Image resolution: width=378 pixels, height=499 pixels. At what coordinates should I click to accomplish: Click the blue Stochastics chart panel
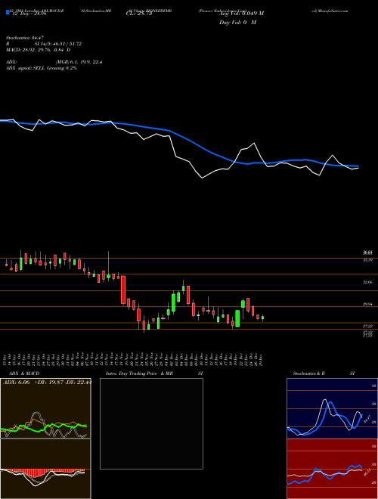pyautogui.click(x=332, y=408)
